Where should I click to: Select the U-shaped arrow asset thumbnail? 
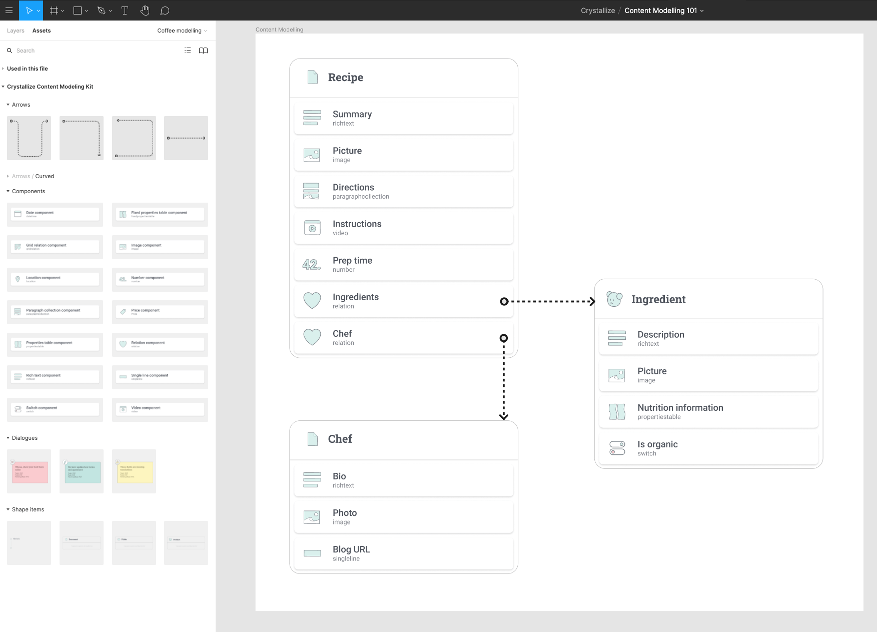(x=29, y=138)
